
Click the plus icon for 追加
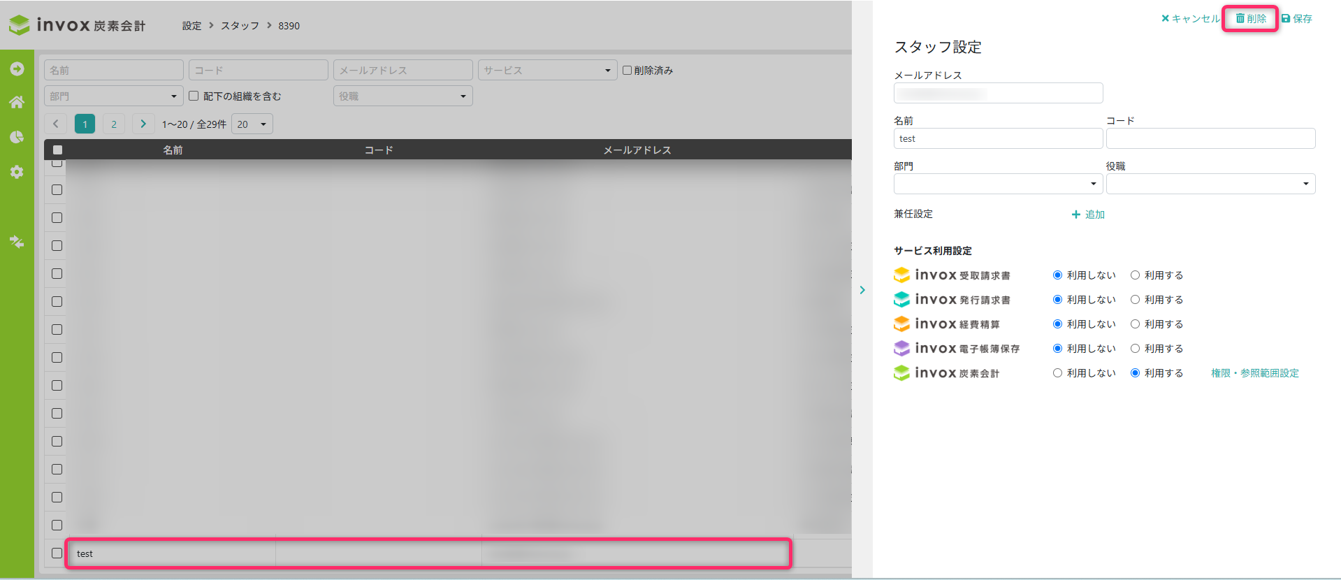pyautogui.click(x=1076, y=215)
